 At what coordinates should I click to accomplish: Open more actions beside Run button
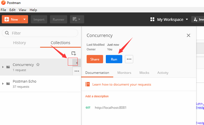point(129,59)
